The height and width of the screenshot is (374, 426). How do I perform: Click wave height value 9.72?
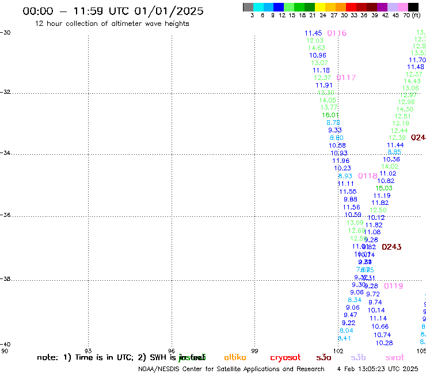[373, 294]
